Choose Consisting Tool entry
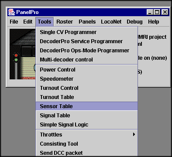Image resolution: width=172 pixels, height=157 pixels. point(87,144)
